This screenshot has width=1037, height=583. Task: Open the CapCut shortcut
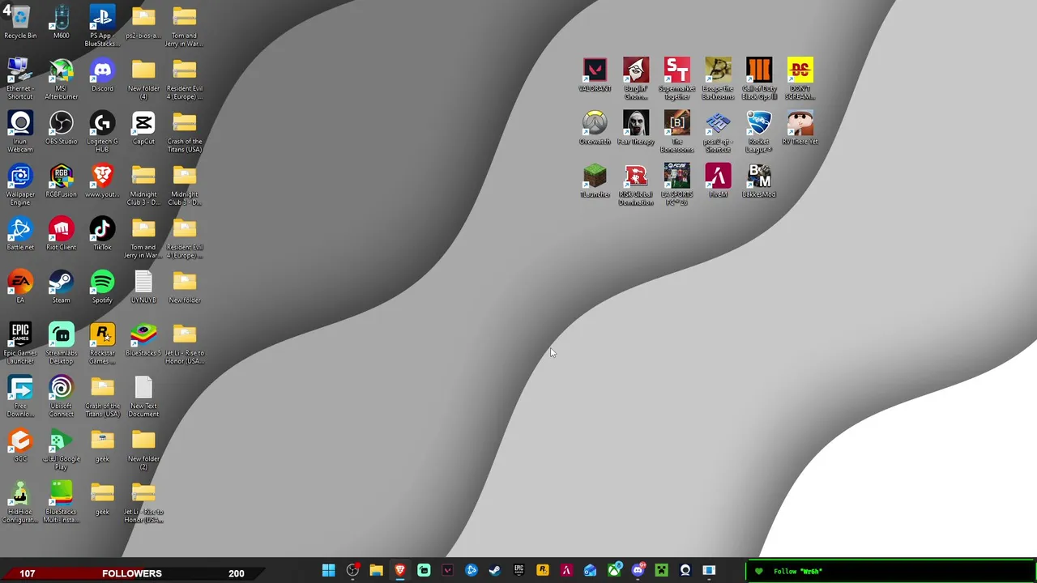point(143,128)
